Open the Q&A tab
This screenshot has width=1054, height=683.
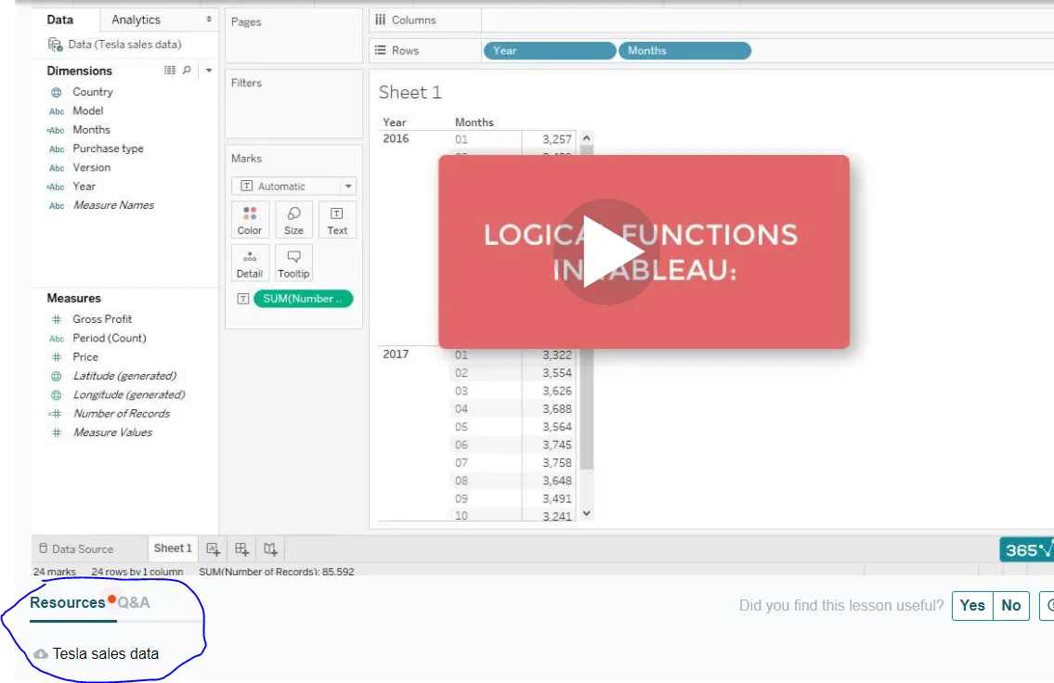coord(134,602)
